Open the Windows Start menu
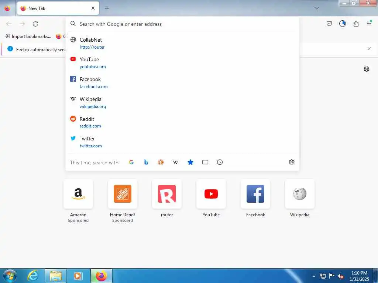Screen dimensions: 378x283 10,276
